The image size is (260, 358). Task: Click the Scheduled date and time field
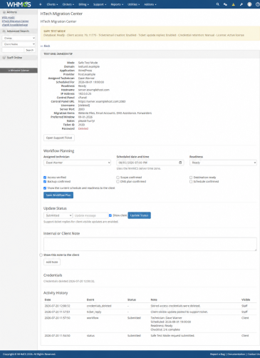coord(150,163)
